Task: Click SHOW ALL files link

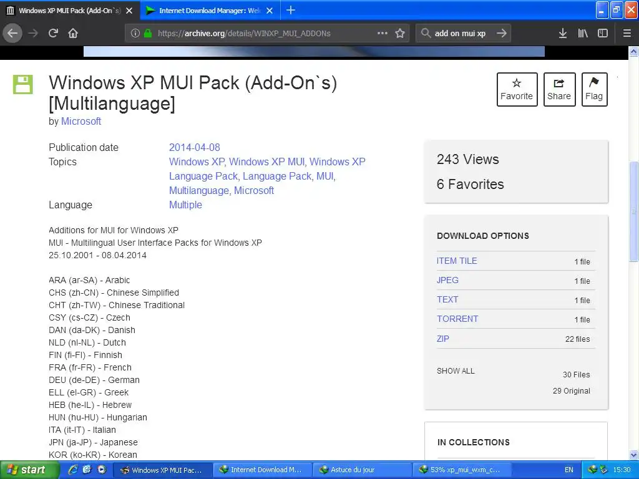Action: click(x=456, y=371)
